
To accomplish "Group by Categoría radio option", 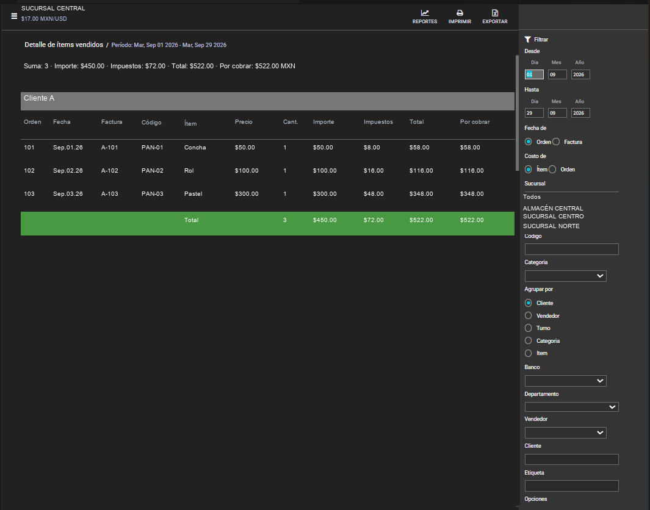I will [528, 340].
